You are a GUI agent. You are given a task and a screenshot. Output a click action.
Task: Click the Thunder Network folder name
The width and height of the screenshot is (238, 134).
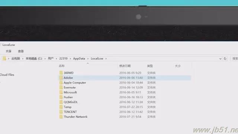coord(75,117)
